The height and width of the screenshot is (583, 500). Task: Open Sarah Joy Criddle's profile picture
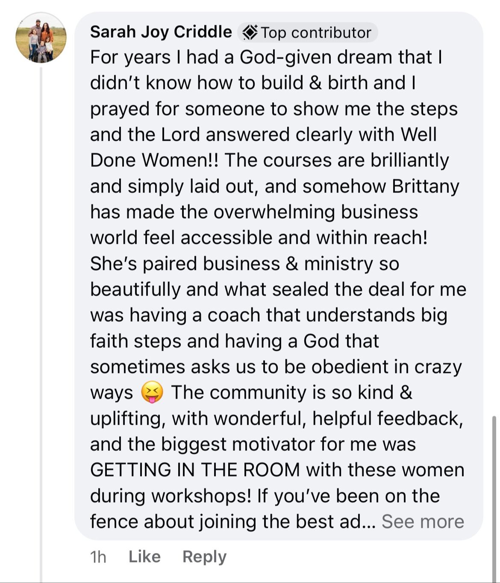click(x=41, y=38)
